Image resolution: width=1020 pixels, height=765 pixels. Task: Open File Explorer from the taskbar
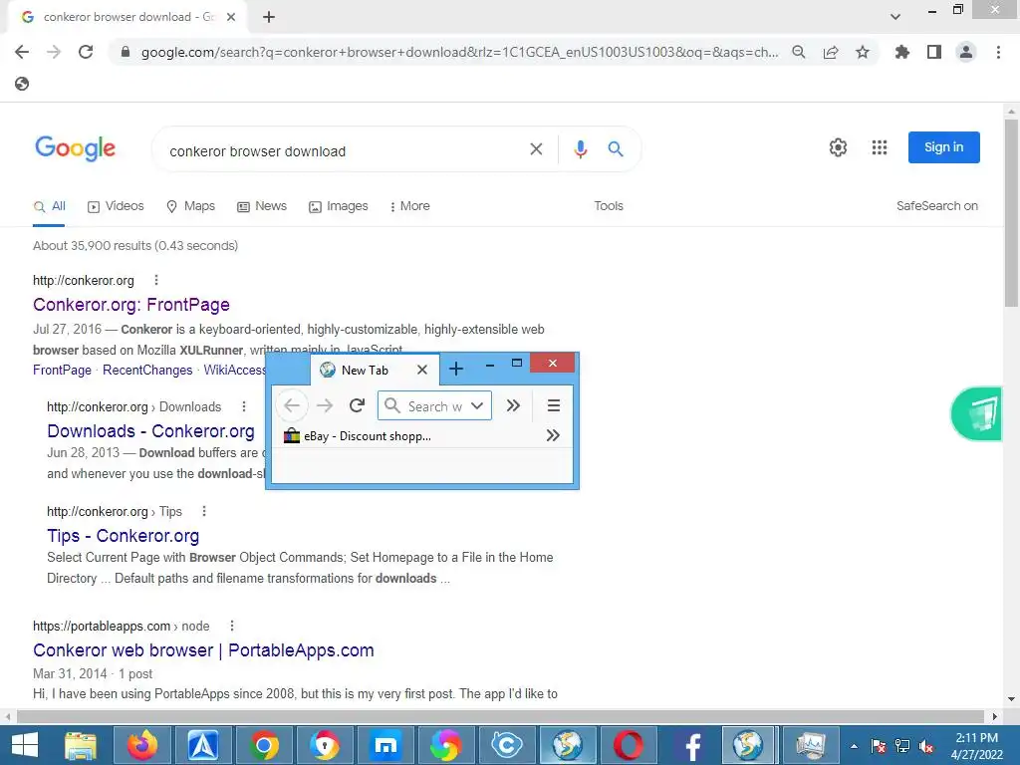(x=81, y=745)
